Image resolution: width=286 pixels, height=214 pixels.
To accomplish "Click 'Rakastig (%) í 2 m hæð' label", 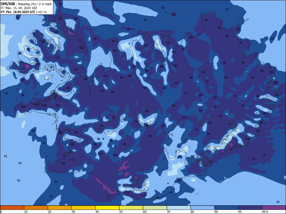I will (35, 4).
